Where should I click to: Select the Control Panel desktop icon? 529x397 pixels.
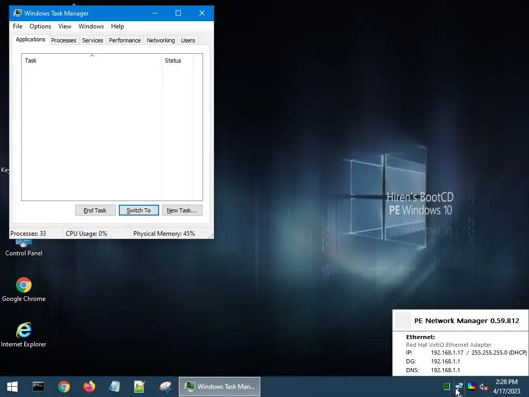[x=24, y=249]
